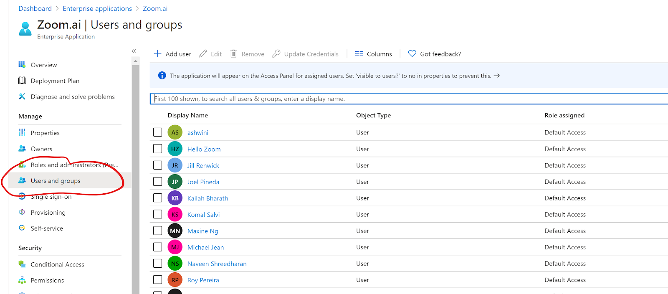Screen dimensions: 668x294
Task: Tick the checkbox for Roy Pereira
Action: (x=157, y=279)
